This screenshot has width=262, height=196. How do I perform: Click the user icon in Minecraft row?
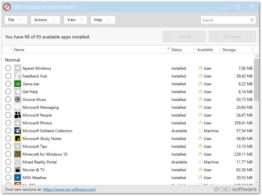click(200, 154)
